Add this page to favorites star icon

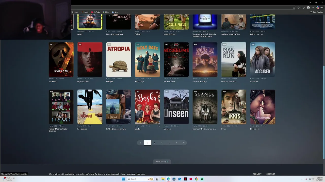[294, 8]
